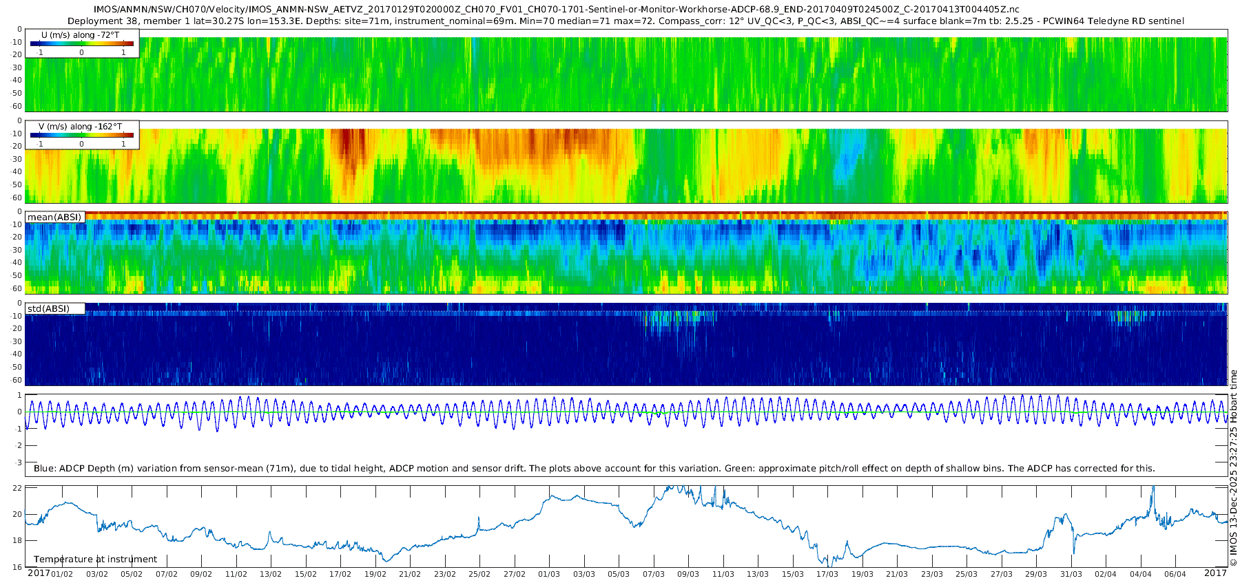Click the Deployment 38 metadata subtitle line
The width and height of the screenshot is (1240, 585).
626,21
